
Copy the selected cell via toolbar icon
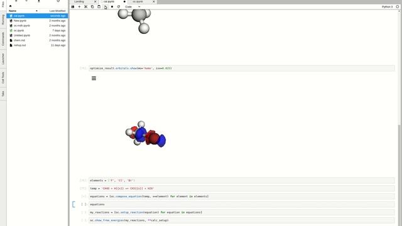pyautogui.click(x=92, y=7)
